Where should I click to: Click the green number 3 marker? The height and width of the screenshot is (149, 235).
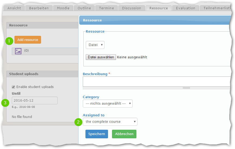point(5,103)
